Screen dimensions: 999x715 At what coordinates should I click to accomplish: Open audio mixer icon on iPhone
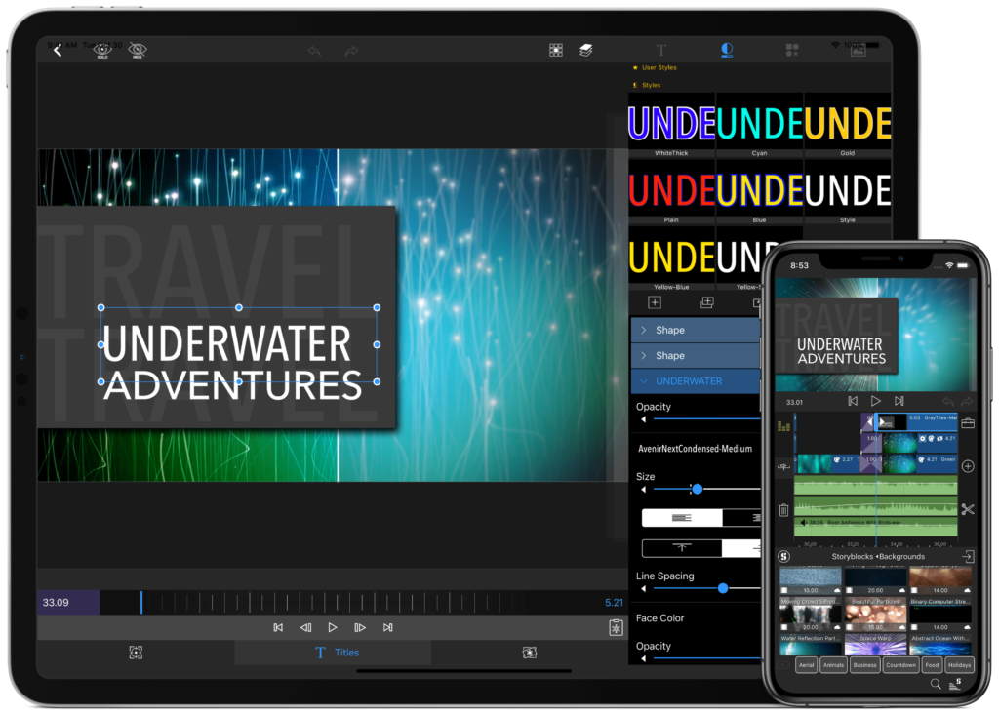pyautogui.click(x=783, y=425)
